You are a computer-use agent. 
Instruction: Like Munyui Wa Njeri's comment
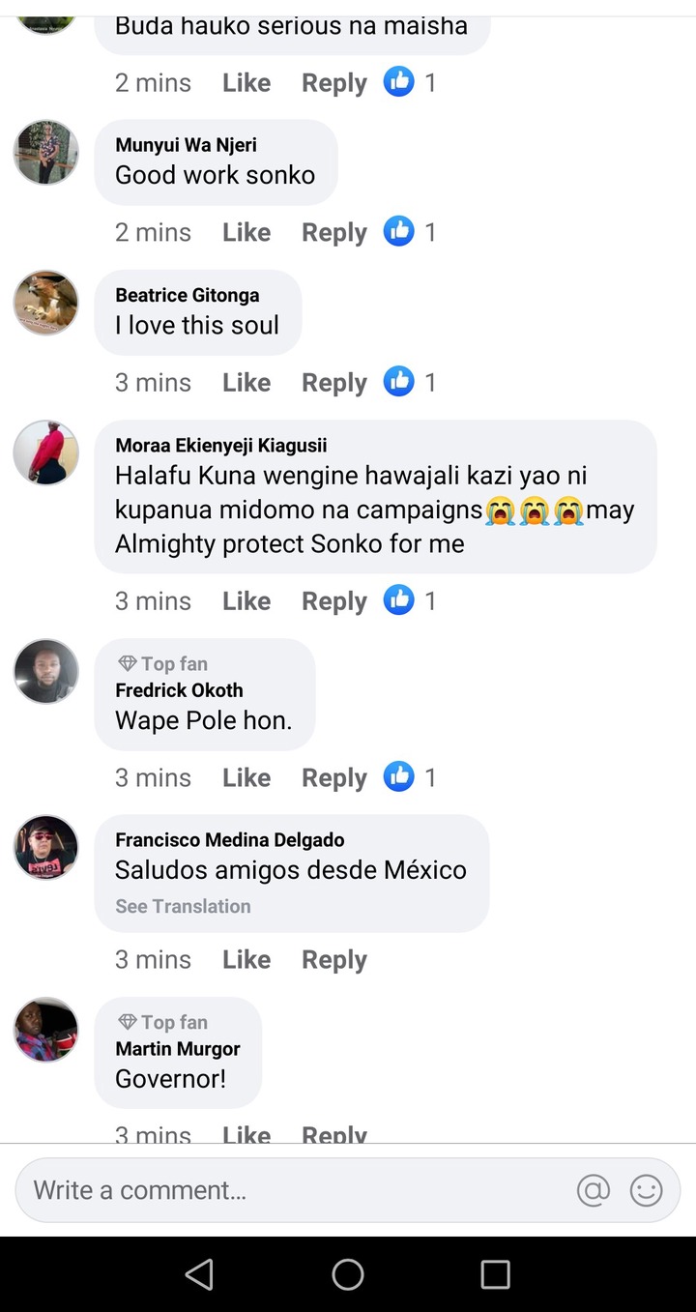pos(246,232)
